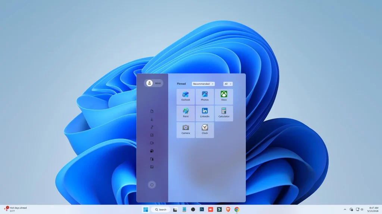The image size is (382, 214).
Task: Click the Windows Start button on taskbar
Action: (x=146, y=210)
